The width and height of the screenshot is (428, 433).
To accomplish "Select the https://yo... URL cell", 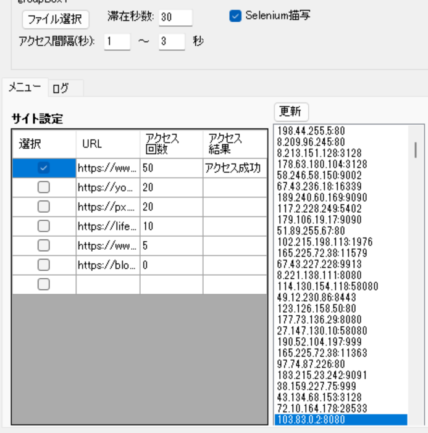I will point(108,188).
